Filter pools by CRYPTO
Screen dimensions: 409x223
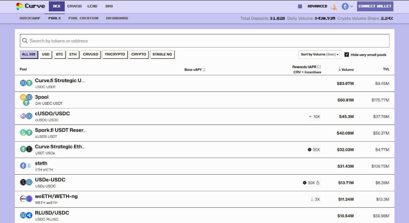click(x=139, y=54)
